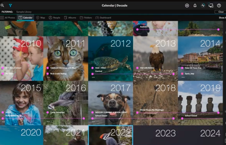
Task: Expand more events under 2012
Action: [x=93, y=77]
